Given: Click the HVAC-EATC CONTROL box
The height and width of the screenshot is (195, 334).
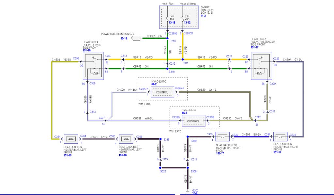Looking at the screenshot, I should (193, 122).
